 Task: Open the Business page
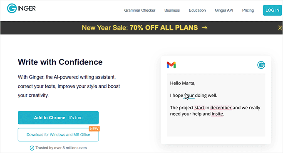pyautogui.click(x=172, y=10)
